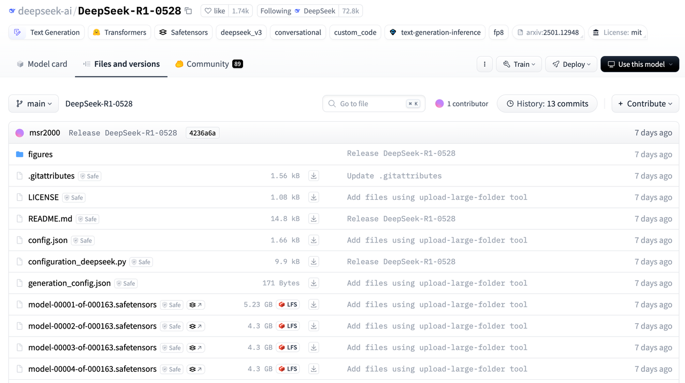Open the Use this model dropdown
This screenshot has height=383, width=685.
tap(640, 64)
